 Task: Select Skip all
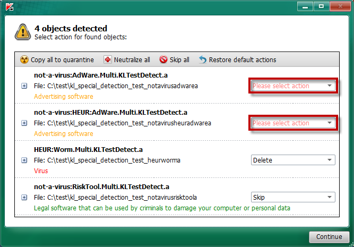tap(174, 59)
